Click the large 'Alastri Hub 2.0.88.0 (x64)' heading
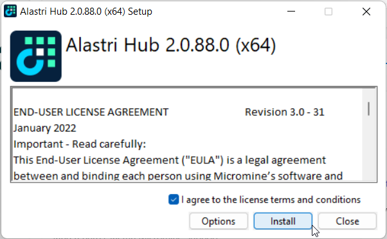This screenshot has height=239, width=387. (171, 45)
